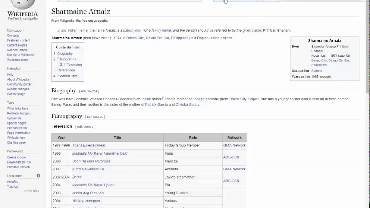Open the Ilongga link

(x=199, y=99)
